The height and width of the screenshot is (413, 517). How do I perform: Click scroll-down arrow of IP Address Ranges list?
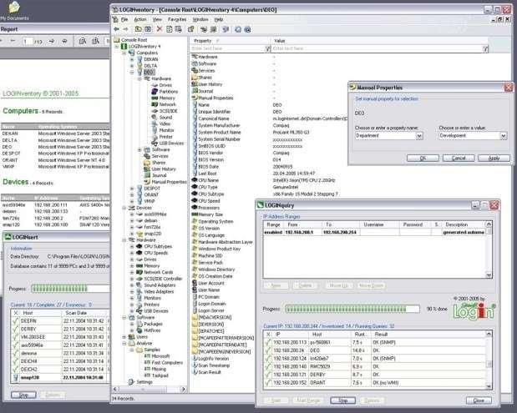[x=489, y=274]
